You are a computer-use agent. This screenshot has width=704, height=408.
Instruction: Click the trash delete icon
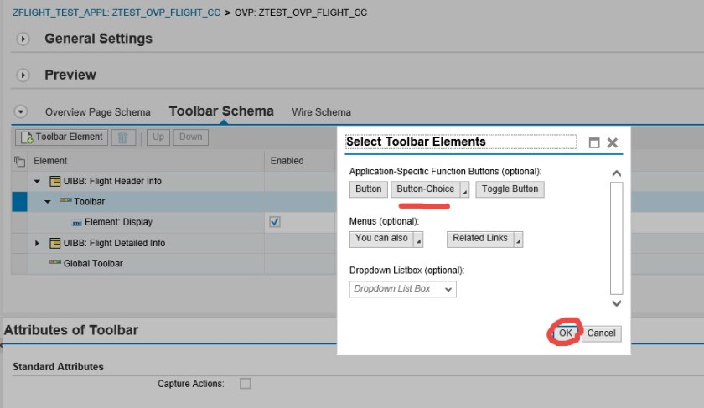click(x=123, y=137)
